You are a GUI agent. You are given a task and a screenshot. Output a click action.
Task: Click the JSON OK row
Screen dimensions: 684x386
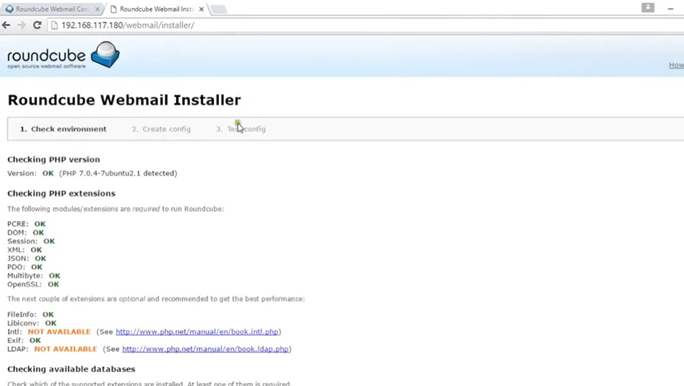click(x=27, y=258)
